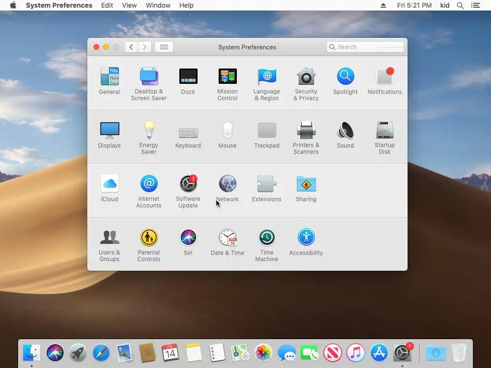Click the Show All grid button

tap(164, 47)
